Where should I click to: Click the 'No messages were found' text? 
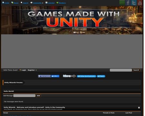point(13,101)
